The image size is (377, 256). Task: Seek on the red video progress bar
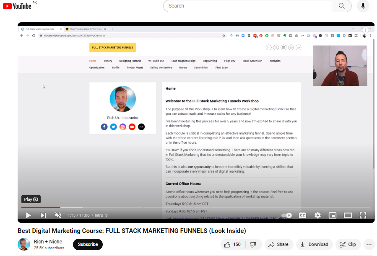pos(41,207)
